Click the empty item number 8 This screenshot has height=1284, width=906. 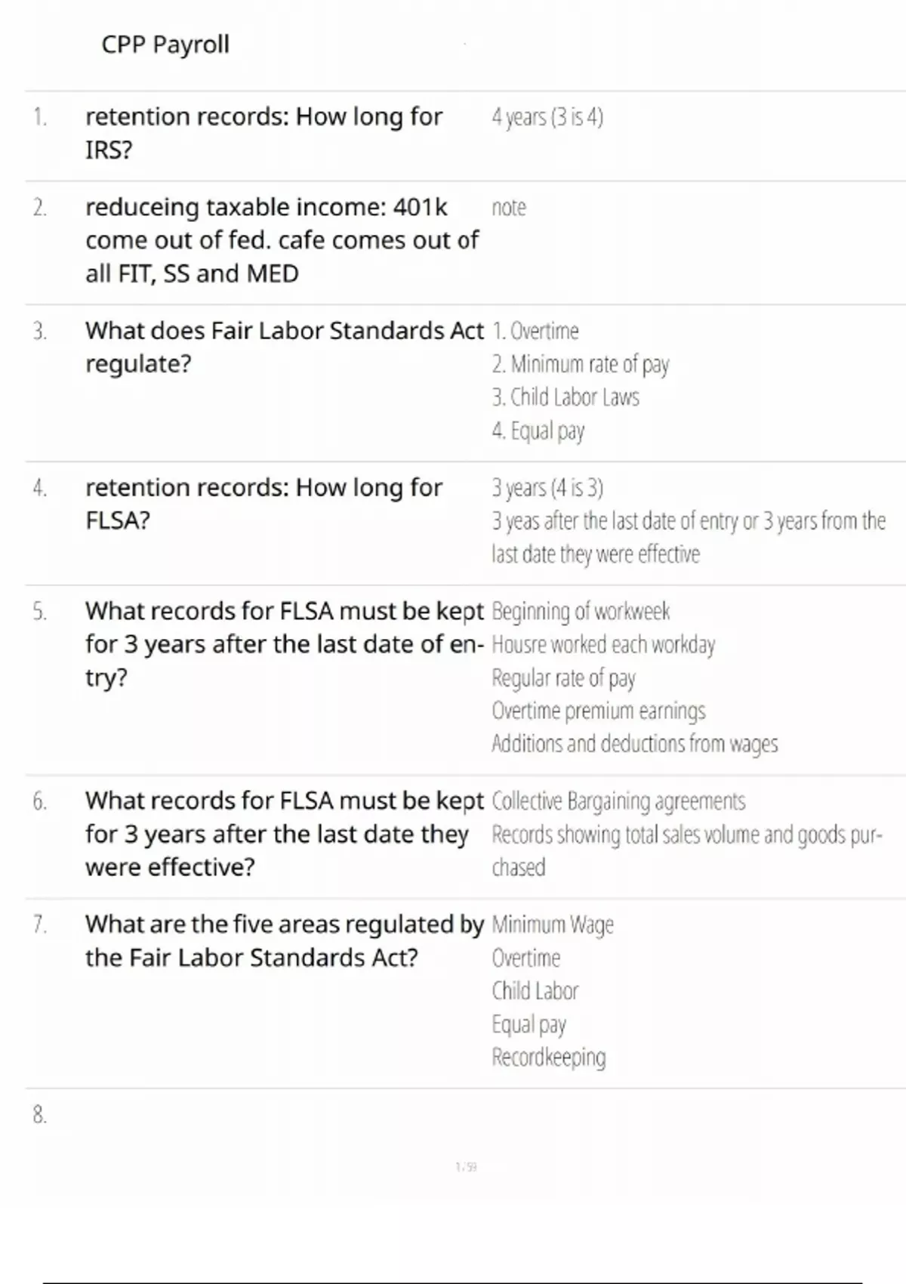pyautogui.click(x=40, y=1115)
